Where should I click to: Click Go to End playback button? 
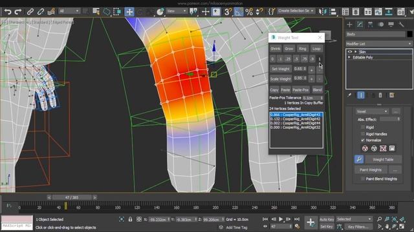(297, 219)
